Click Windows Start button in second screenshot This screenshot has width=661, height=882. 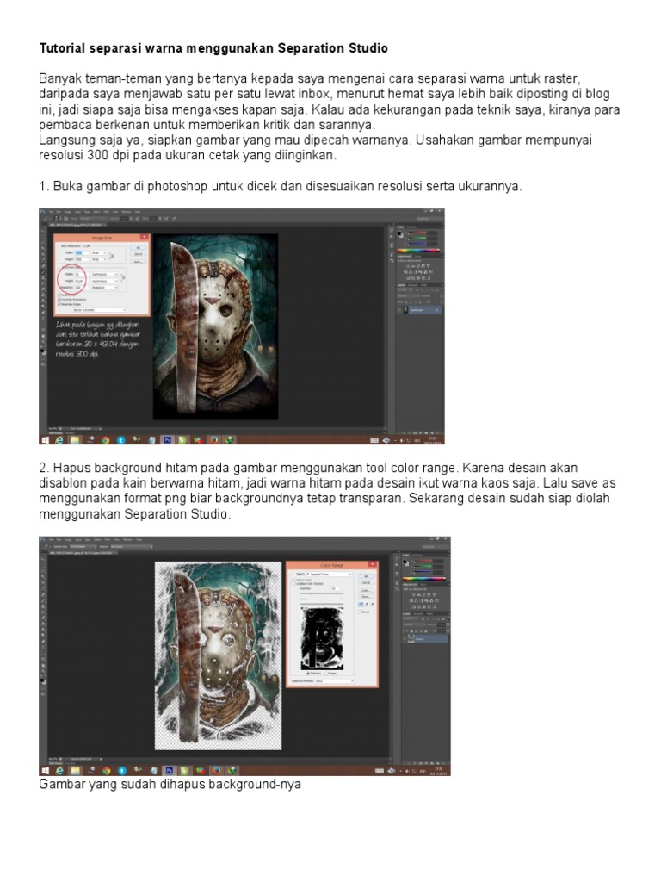click(x=45, y=770)
